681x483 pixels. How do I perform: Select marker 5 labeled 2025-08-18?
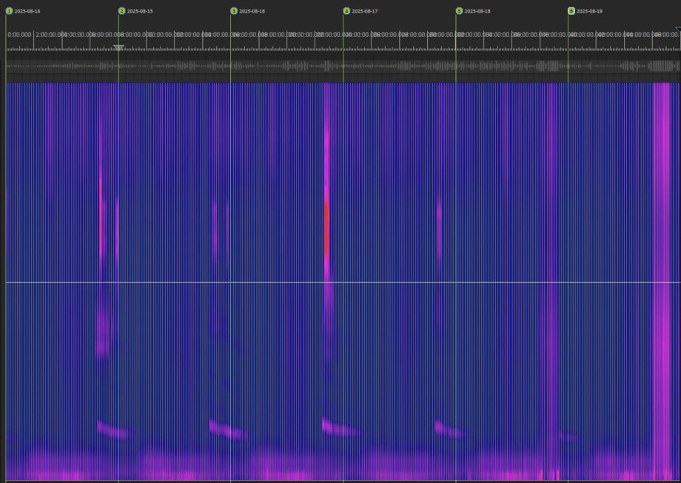coord(459,11)
